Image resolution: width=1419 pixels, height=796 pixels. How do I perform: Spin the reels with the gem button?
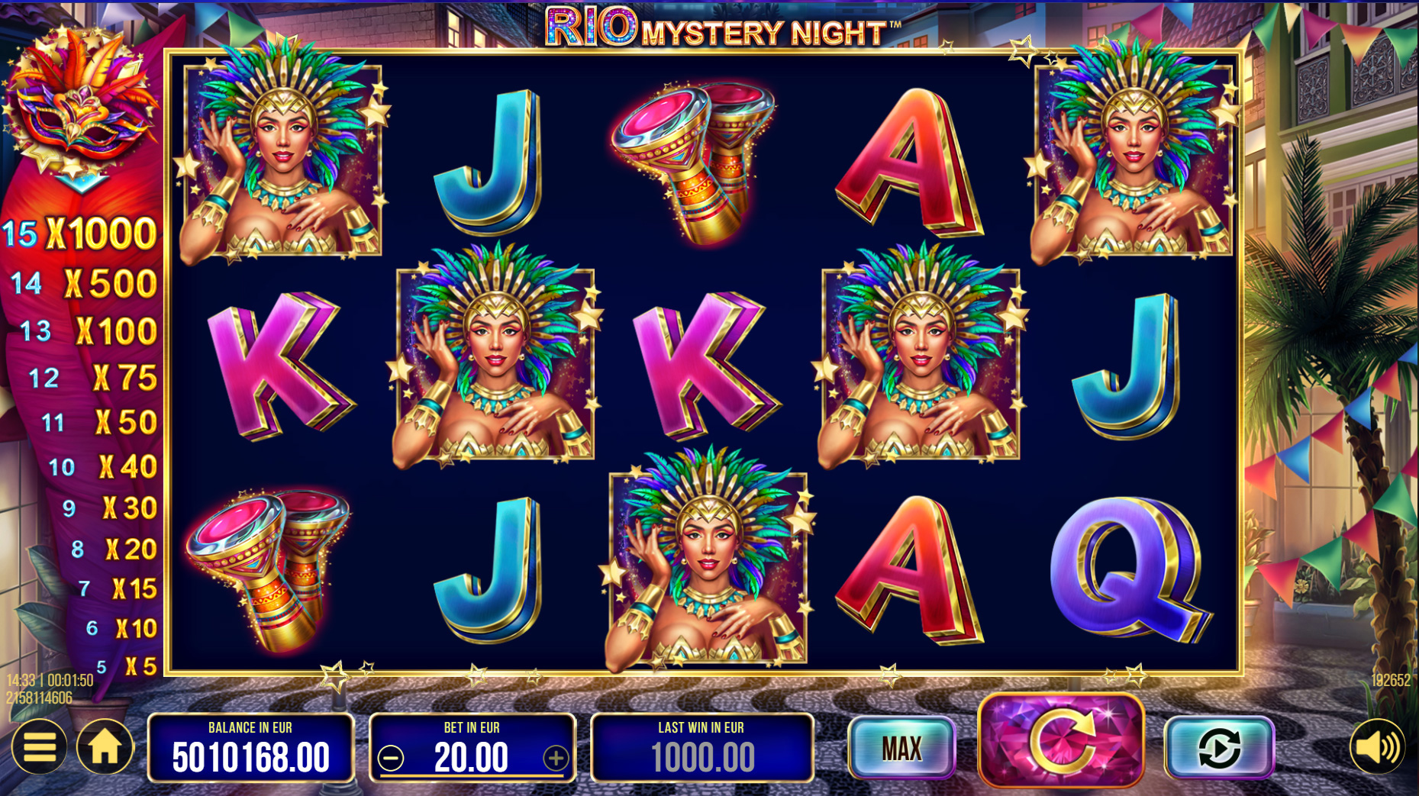(x=1061, y=740)
